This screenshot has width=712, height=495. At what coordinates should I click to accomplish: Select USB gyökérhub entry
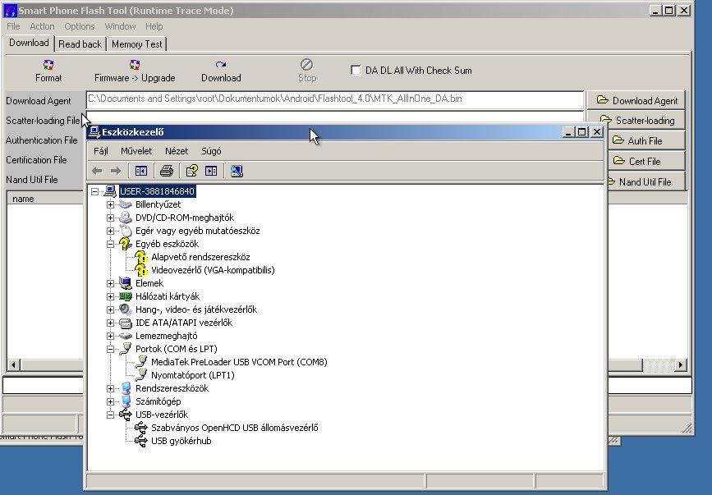pos(181,441)
